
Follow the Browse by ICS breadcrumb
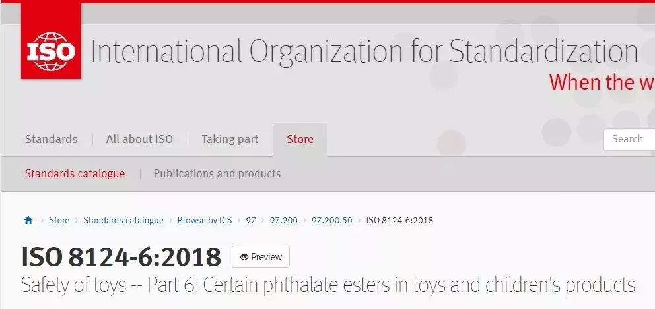click(x=205, y=220)
